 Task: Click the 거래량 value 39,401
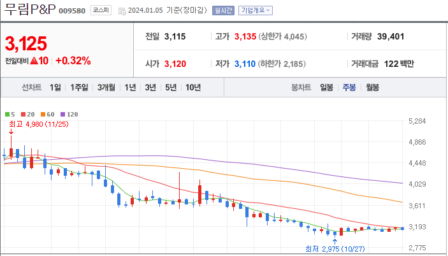click(391, 36)
